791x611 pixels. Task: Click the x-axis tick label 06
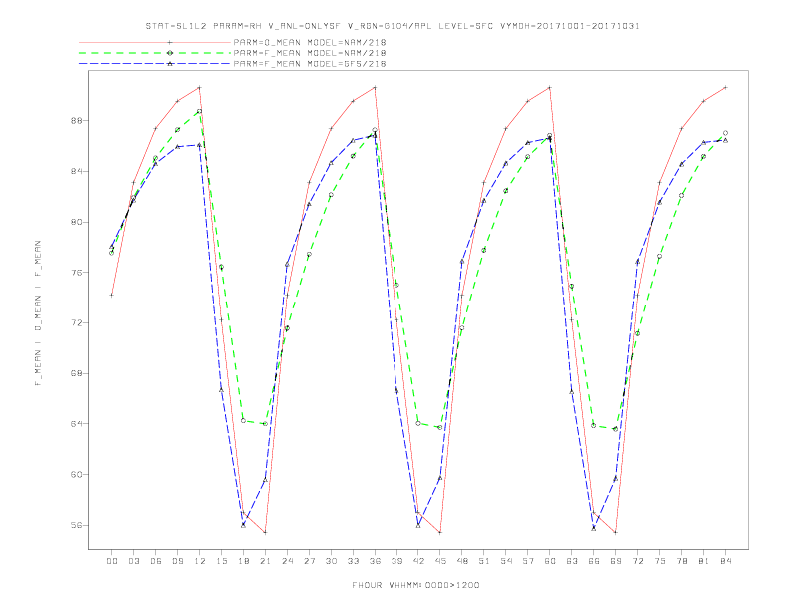156,561
